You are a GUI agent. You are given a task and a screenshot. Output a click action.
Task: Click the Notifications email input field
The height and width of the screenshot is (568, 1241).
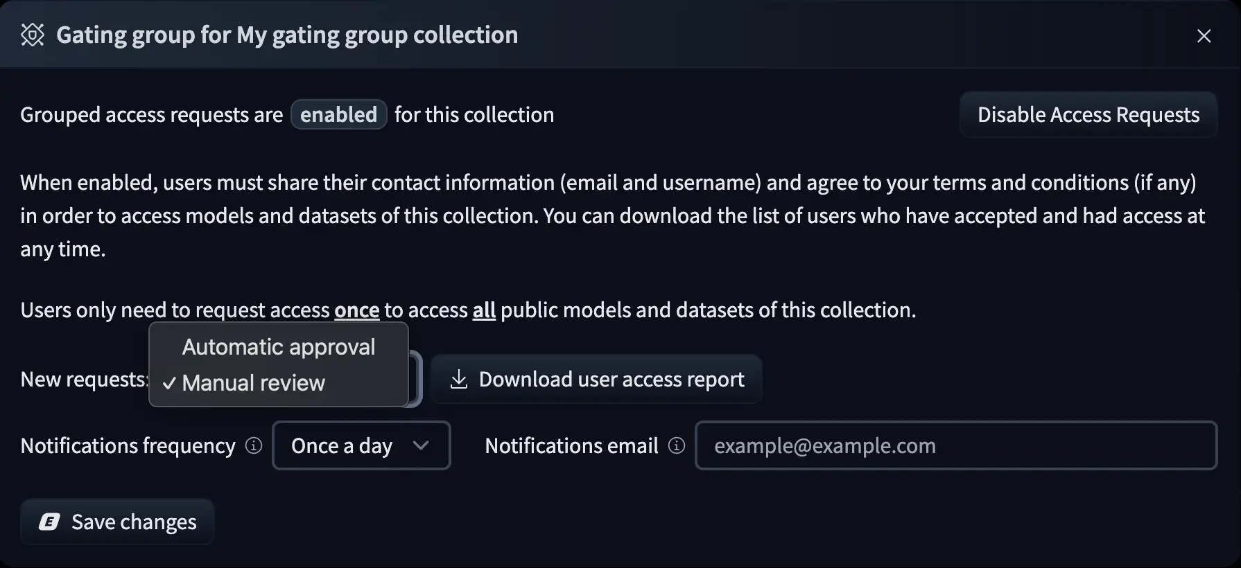pyautogui.click(x=957, y=446)
